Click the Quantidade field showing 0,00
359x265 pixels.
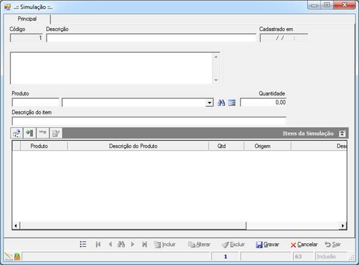263,102
